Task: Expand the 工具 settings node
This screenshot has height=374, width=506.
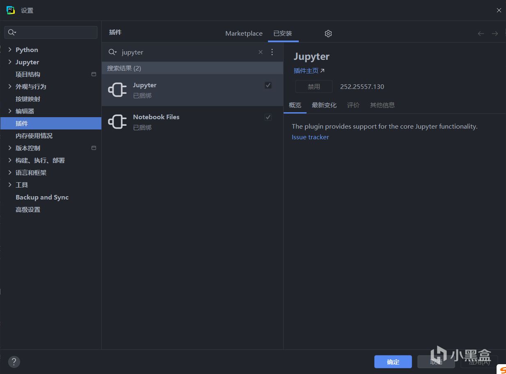Action: click(x=10, y=185)
